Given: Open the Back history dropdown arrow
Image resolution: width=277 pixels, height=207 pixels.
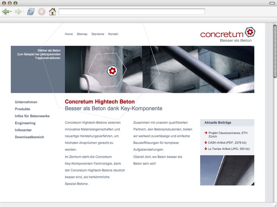Looking at the screenshot, I should tap(11, 12).
